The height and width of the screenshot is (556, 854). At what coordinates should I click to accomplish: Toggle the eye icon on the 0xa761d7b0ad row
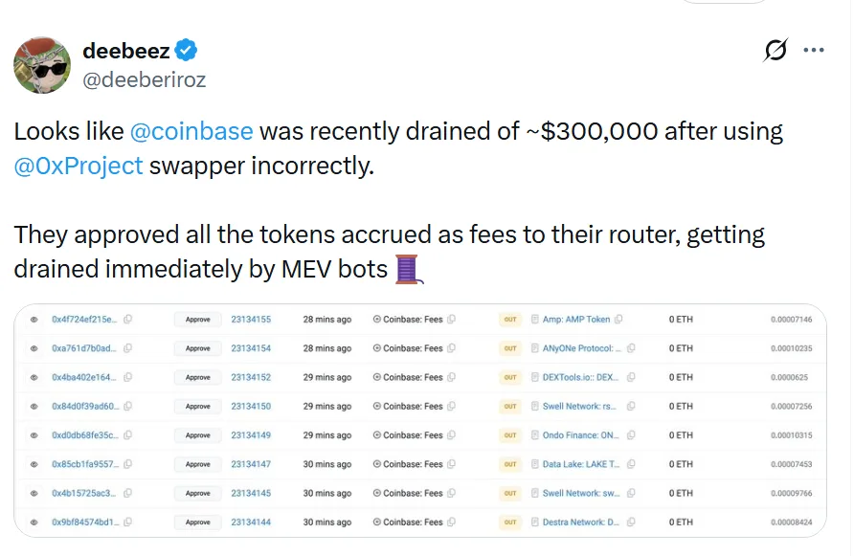point(34,348)
